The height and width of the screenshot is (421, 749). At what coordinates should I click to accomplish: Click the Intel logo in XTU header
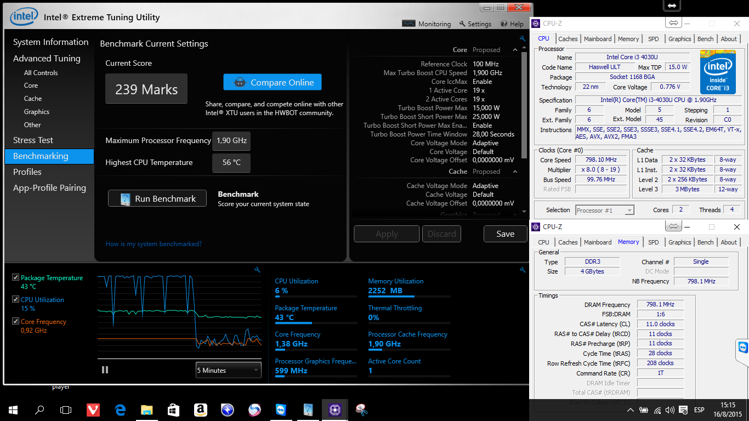(x=24, y=16)
